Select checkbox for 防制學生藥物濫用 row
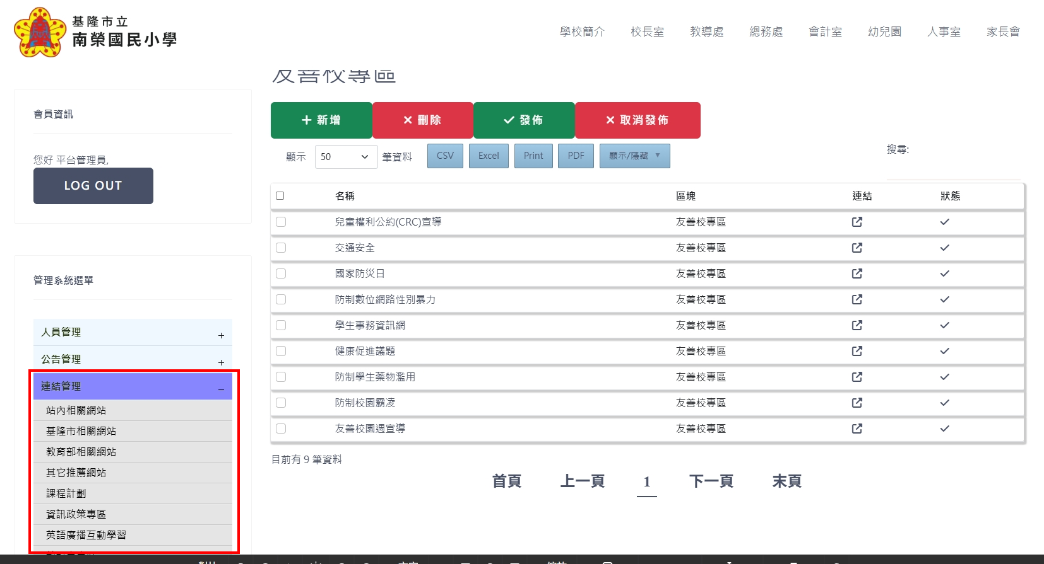This screenshot has width=1044, height=564. click(281, 377)
